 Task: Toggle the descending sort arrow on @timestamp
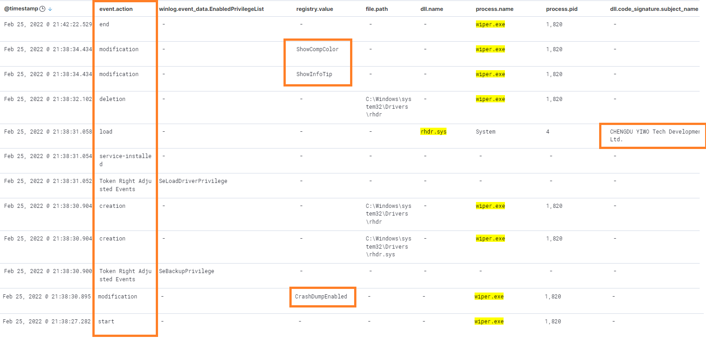click(x=50, y=9)
